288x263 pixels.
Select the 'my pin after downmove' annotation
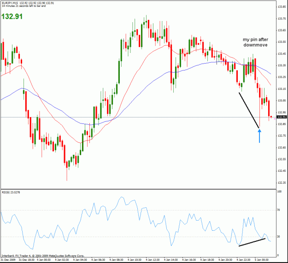[255, 42]
